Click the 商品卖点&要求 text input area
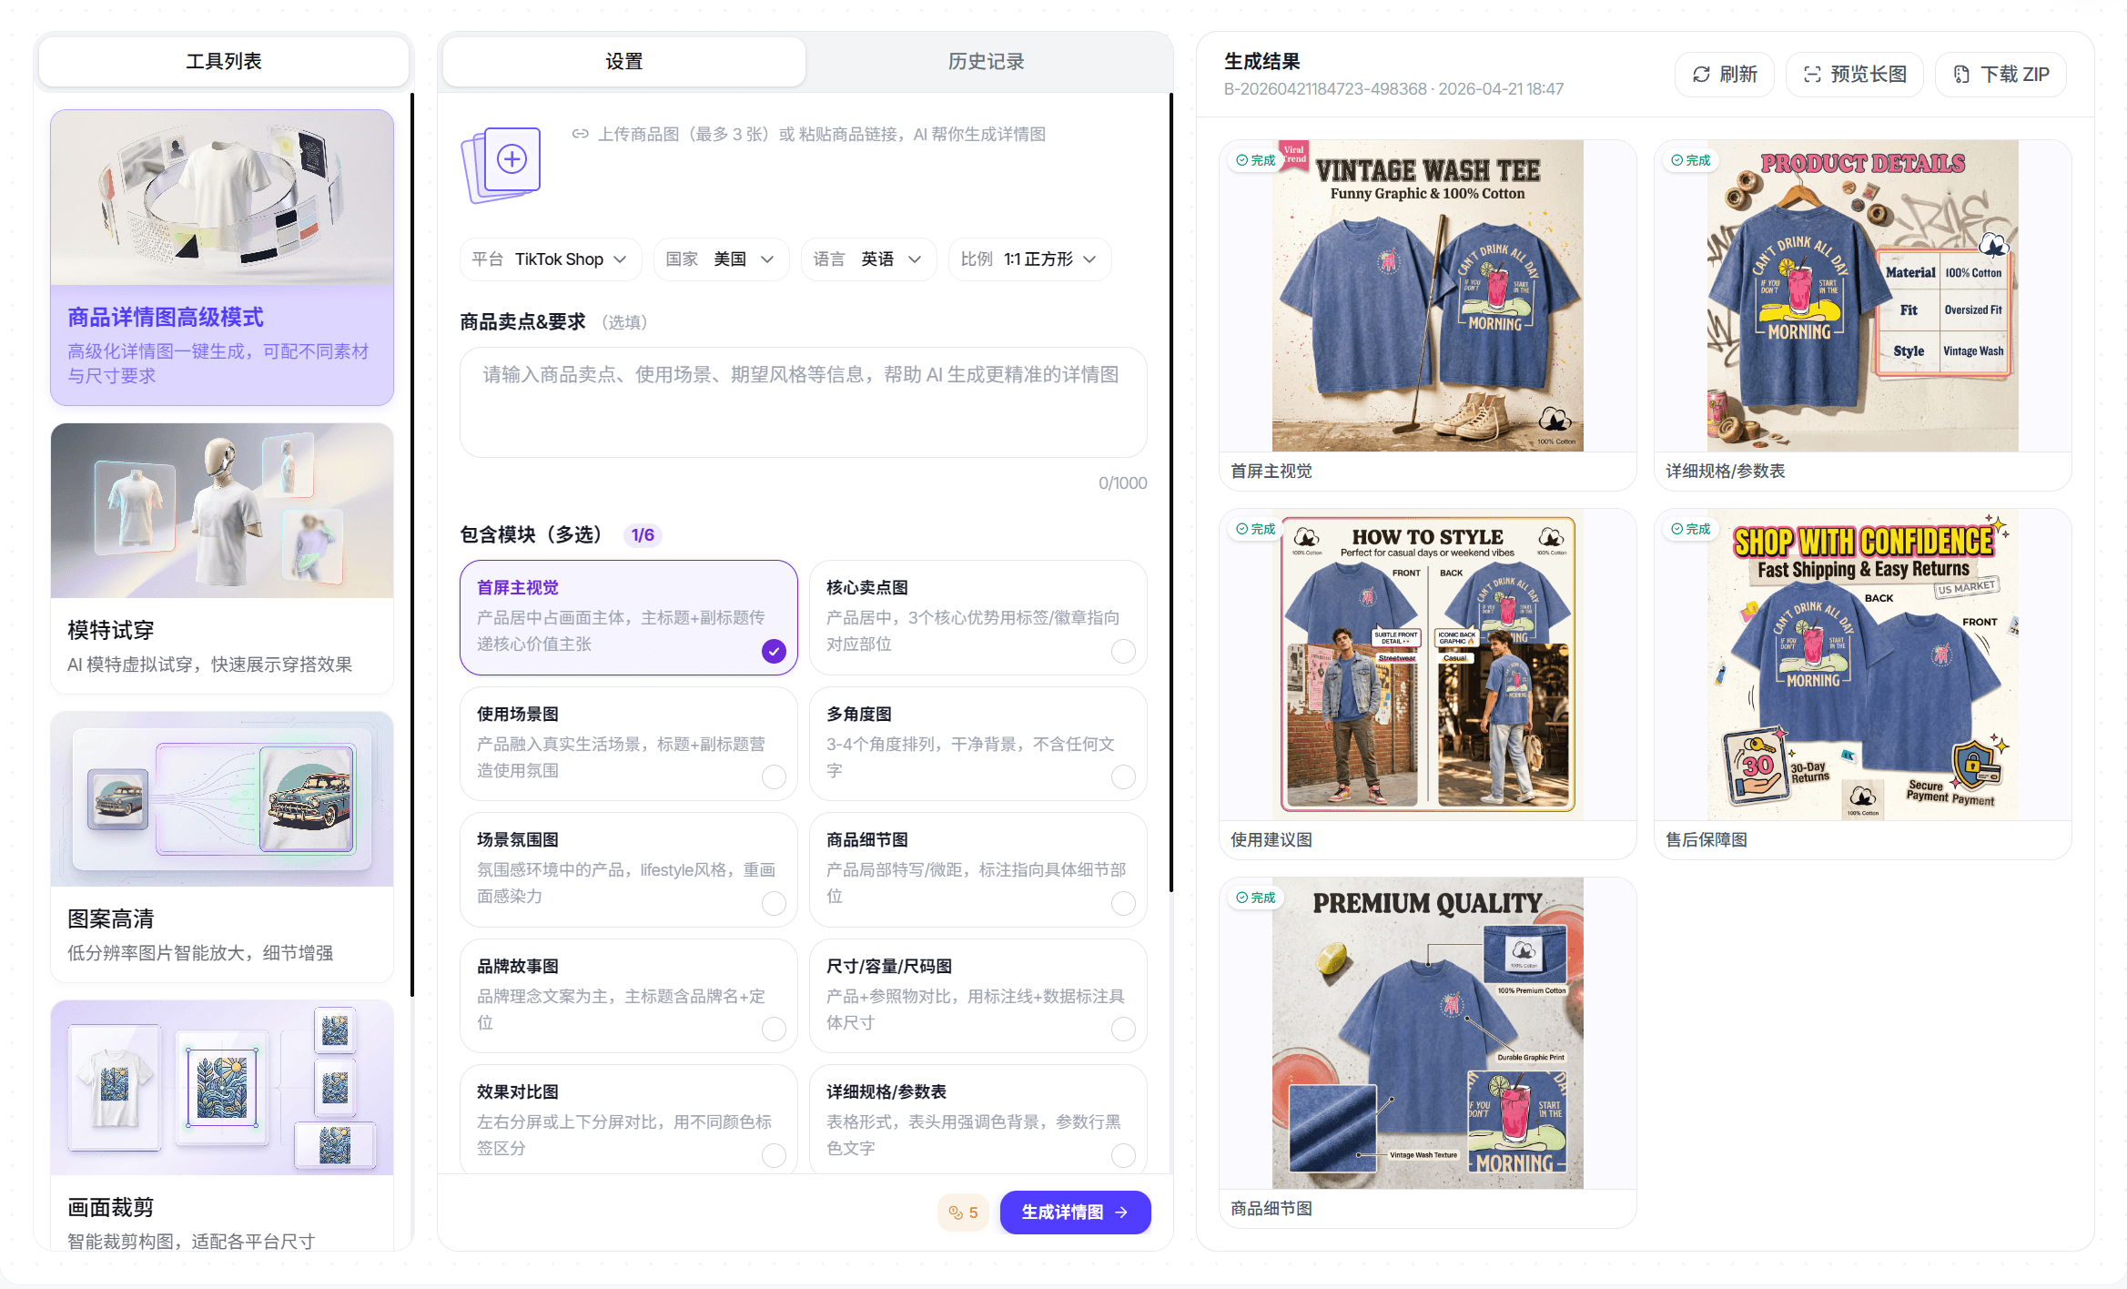This screenshot has height=1289, width=2127. tap(803, 402)
